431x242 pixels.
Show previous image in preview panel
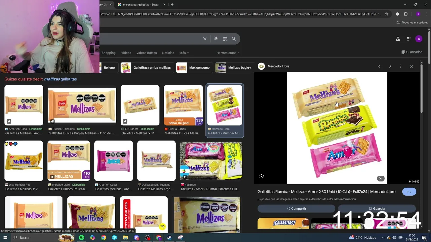(379, 66)
